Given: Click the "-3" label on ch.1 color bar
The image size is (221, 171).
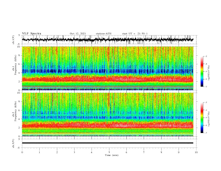Looking at the screenshot, I should 206,56.
